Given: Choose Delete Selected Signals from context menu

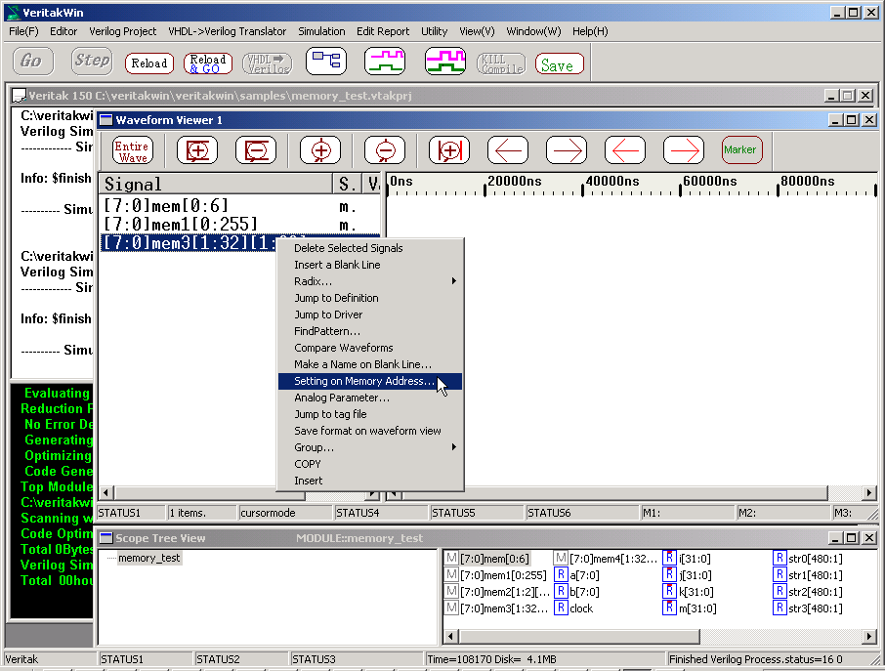Looking at the screenshot, I should click(x=370, y=248).
